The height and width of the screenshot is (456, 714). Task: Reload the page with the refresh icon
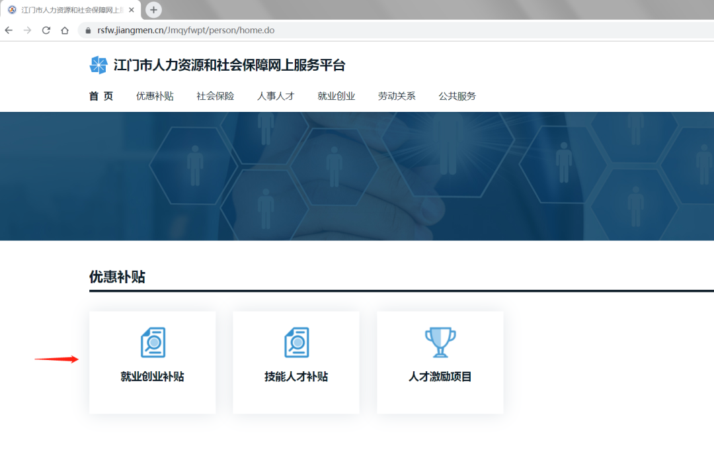click(46, 30)
